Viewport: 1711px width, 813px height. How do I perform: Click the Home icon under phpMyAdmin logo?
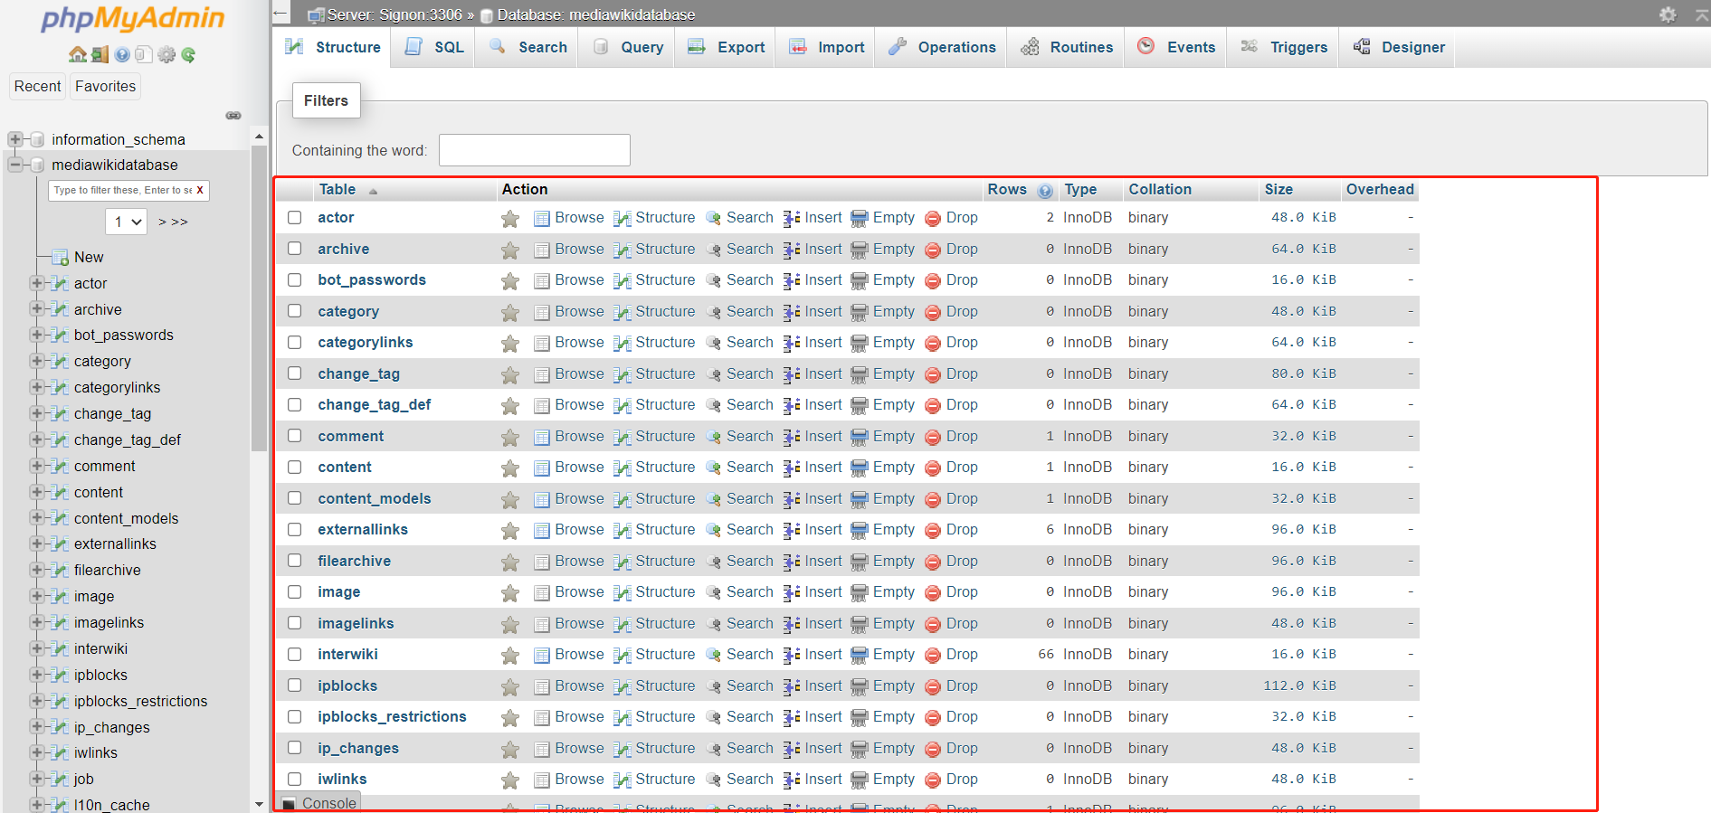(78, 54)
